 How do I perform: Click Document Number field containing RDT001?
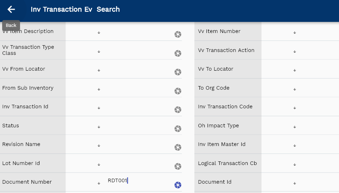(138, 181)
